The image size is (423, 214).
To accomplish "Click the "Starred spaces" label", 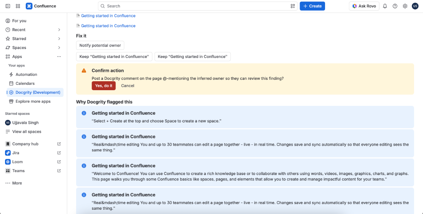I will click(17, 113).
